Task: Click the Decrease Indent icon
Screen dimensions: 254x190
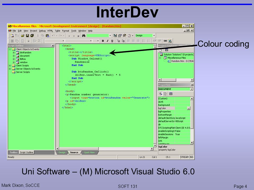Action: [x=155, y=41]
